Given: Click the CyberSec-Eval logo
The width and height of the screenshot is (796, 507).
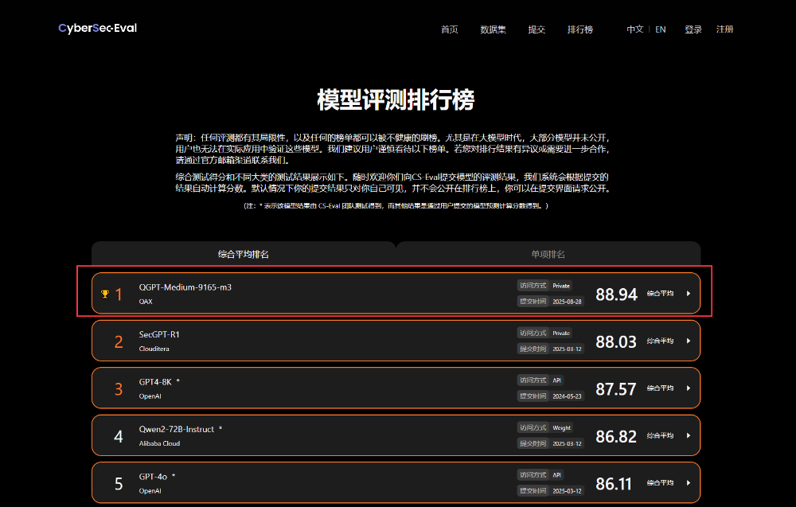Looking at the screenshot, I should tap(97, 29).
